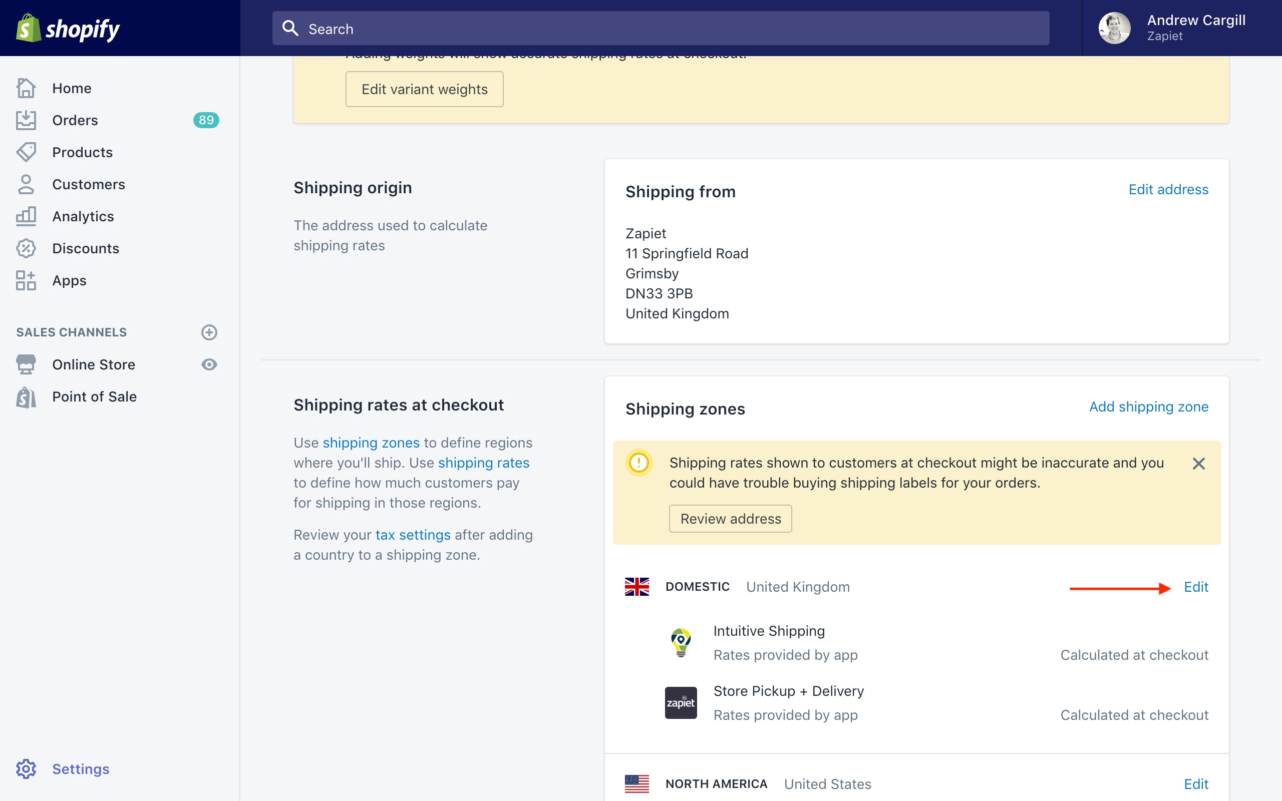Click Edit address link
Viewport: 1282px width, 801px height.
[1168, 189]
